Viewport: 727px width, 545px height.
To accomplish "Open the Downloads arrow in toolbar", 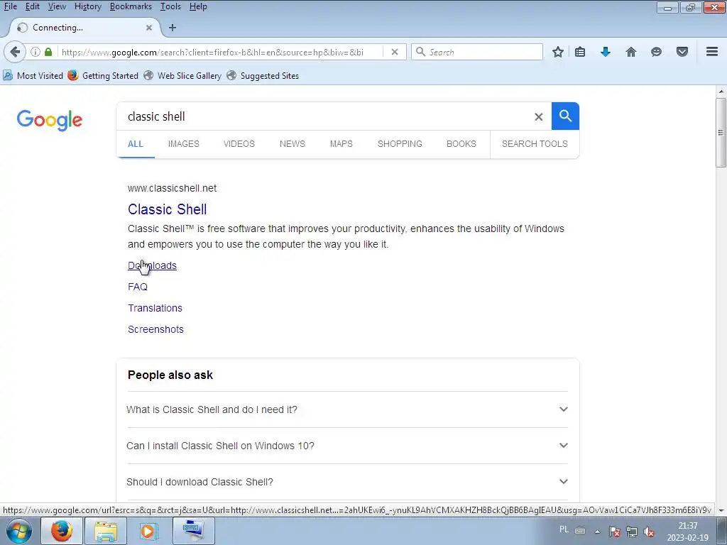I will (x=606, y=52).
